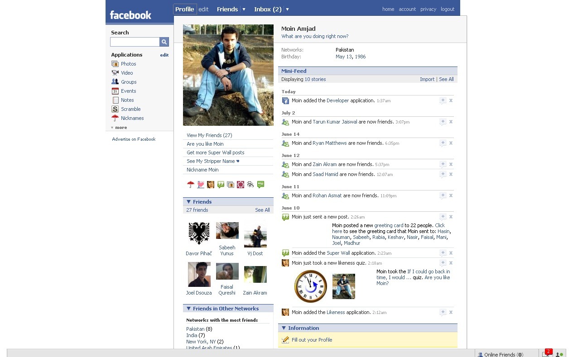Remove the 'sent a new post' story

(x=451, y=217)
